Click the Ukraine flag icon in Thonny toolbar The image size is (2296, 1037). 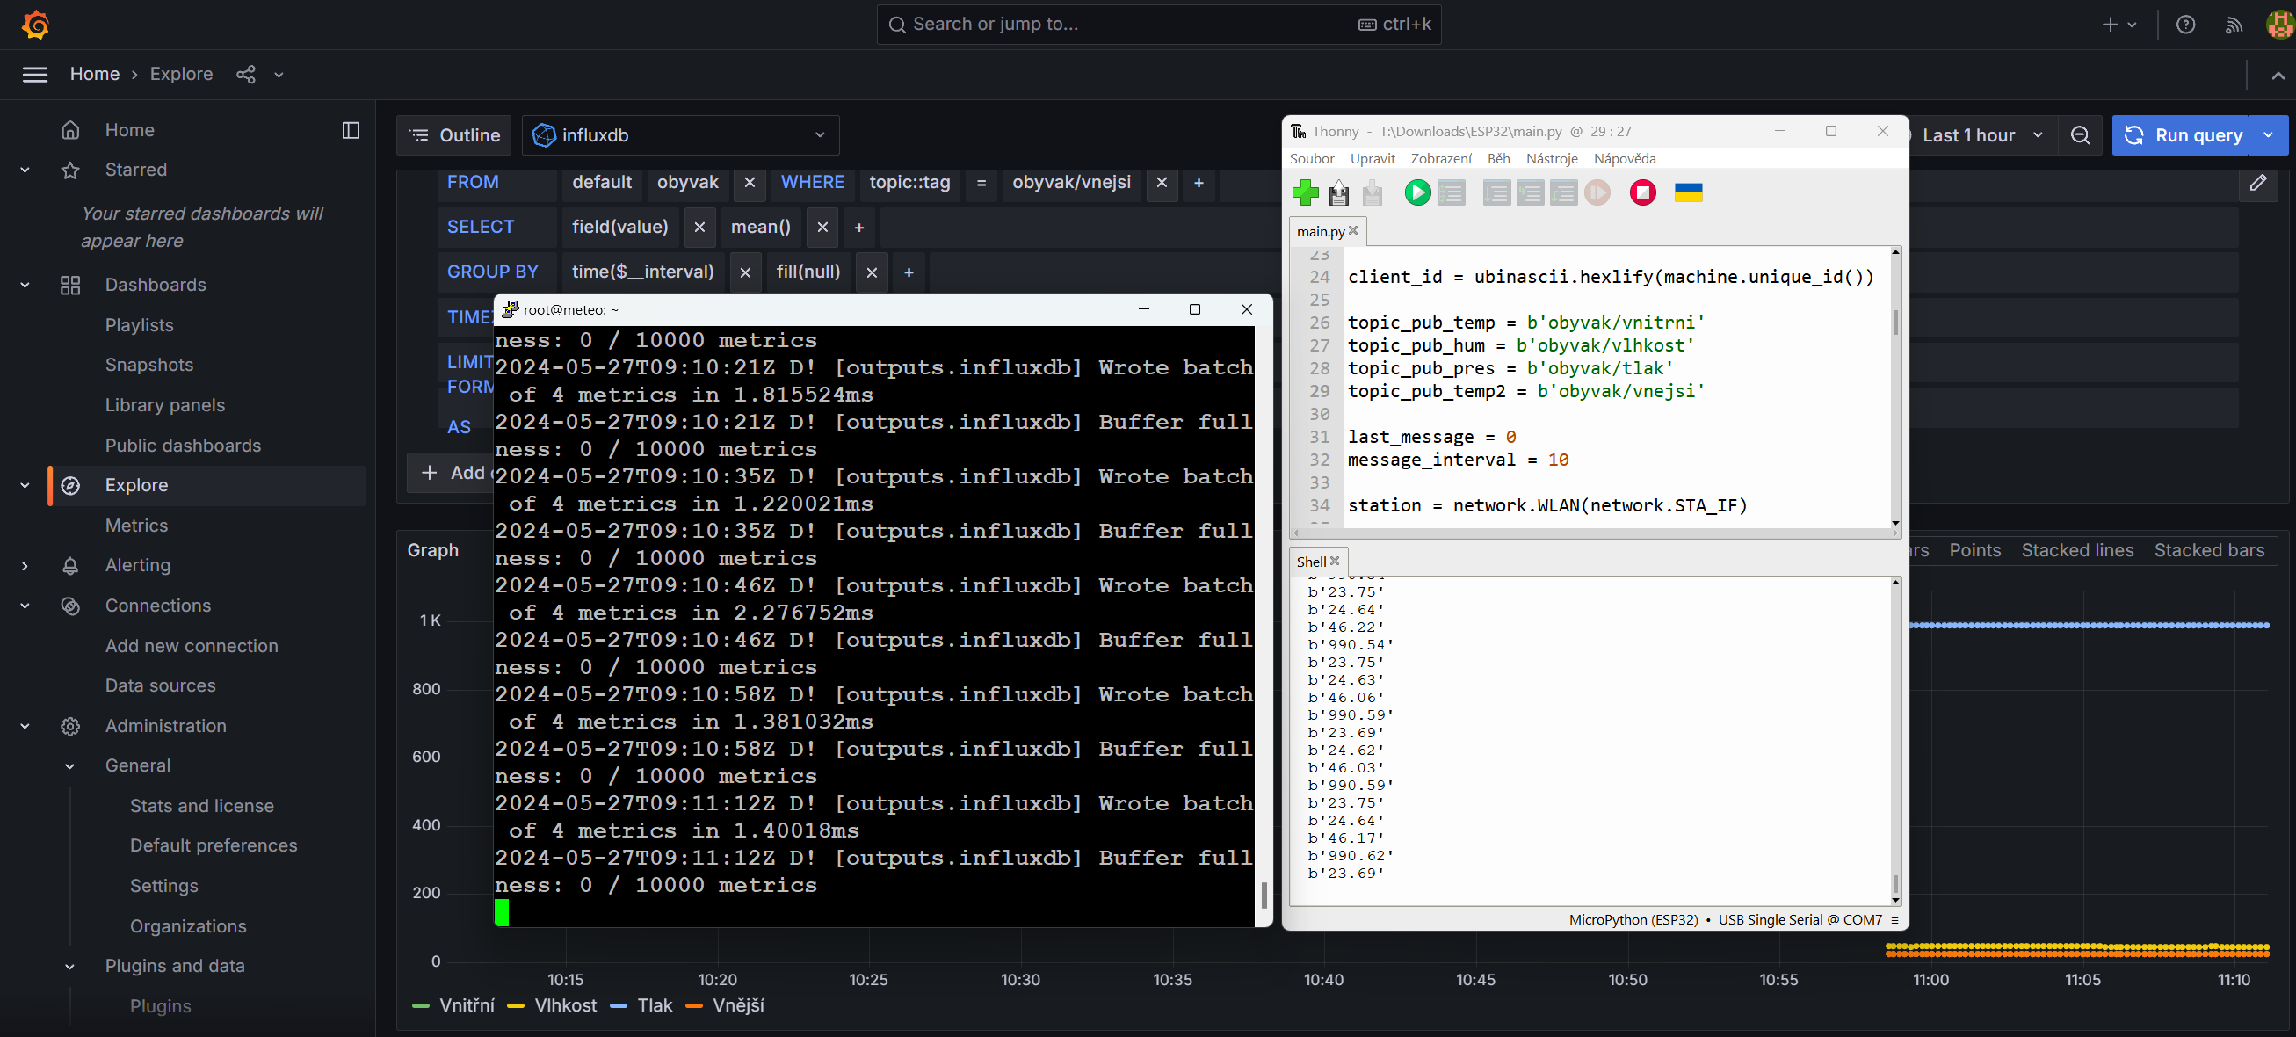point(1688,192)
